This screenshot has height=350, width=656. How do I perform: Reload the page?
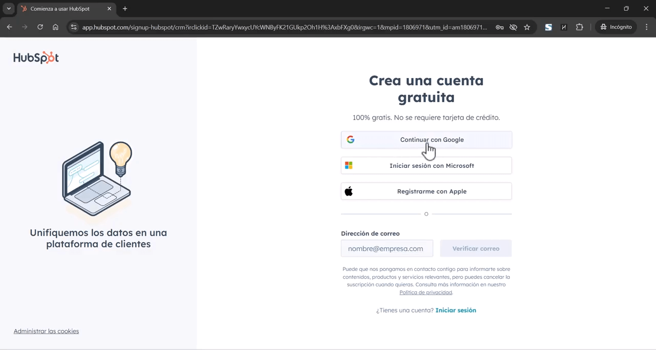point(40,27)
